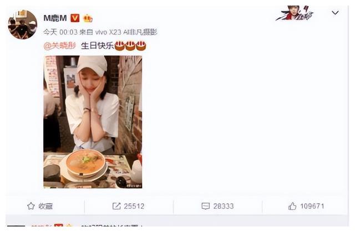Viewport: 355px width, 232px height.
Task: Open the post options chevron dropdown
Action: coord(335,13)
